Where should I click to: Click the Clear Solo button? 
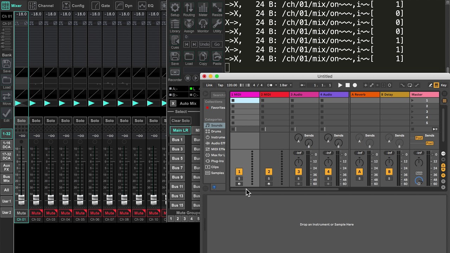(181, 121)
